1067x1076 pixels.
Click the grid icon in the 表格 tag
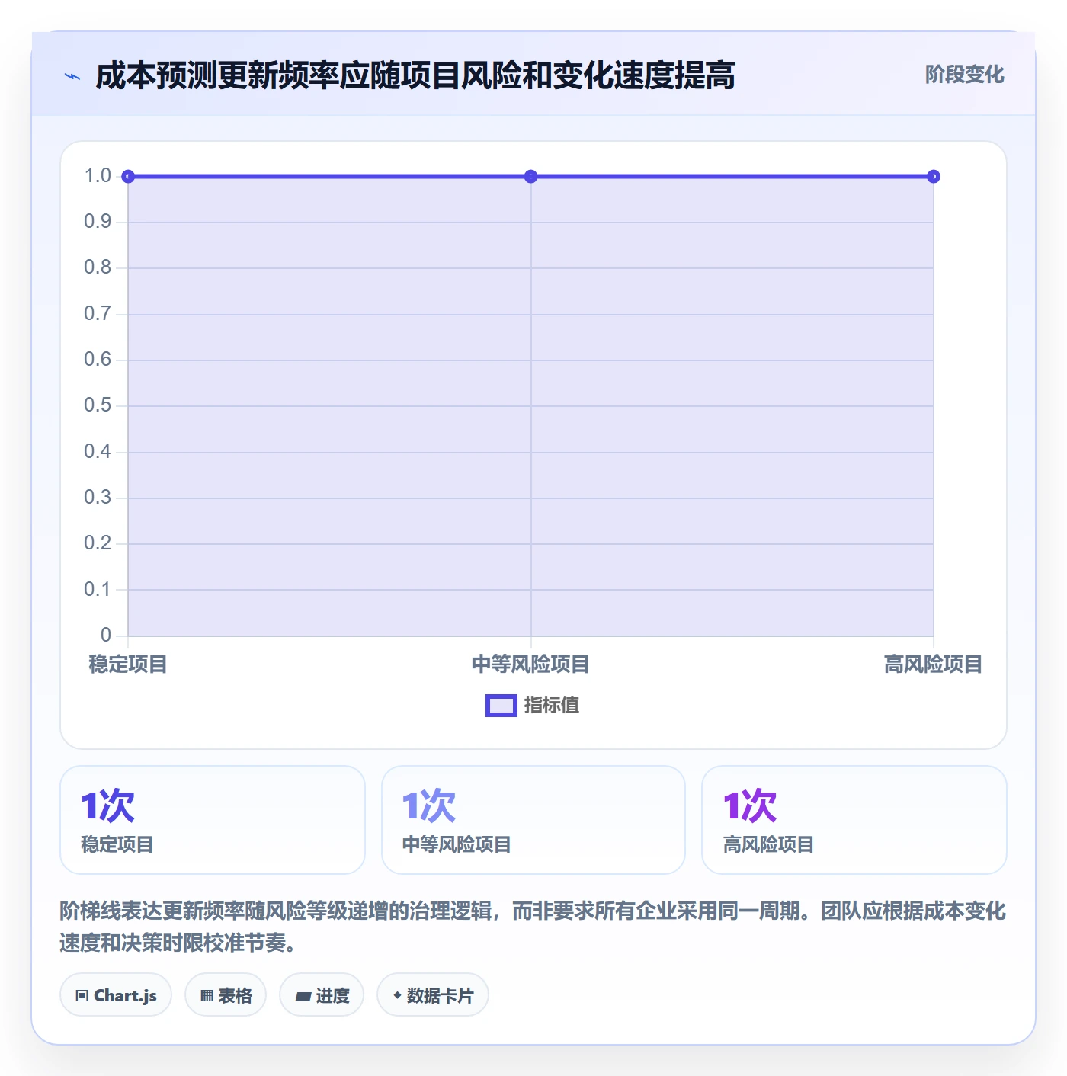coord(207,996)
